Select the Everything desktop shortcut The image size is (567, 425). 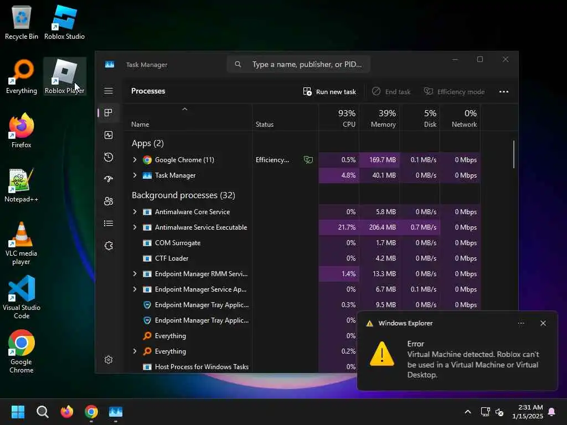coord(22,76)
